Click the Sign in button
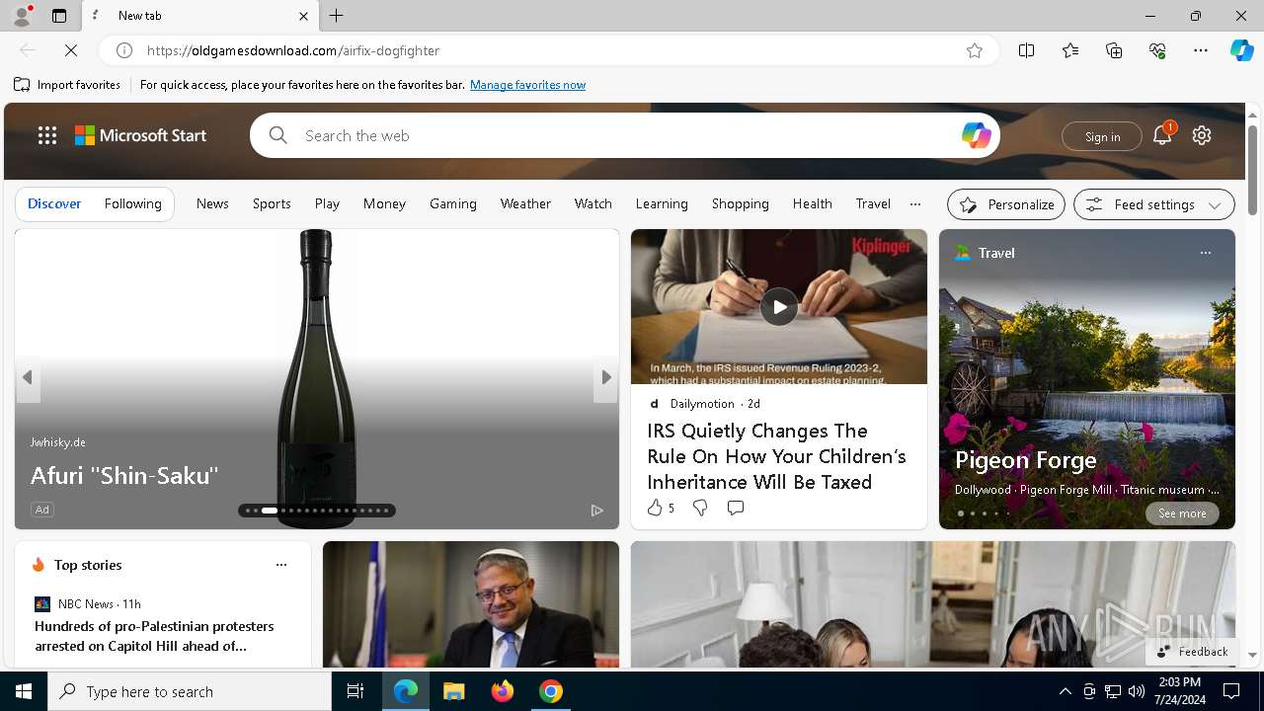 click(x=1102, y=136)
